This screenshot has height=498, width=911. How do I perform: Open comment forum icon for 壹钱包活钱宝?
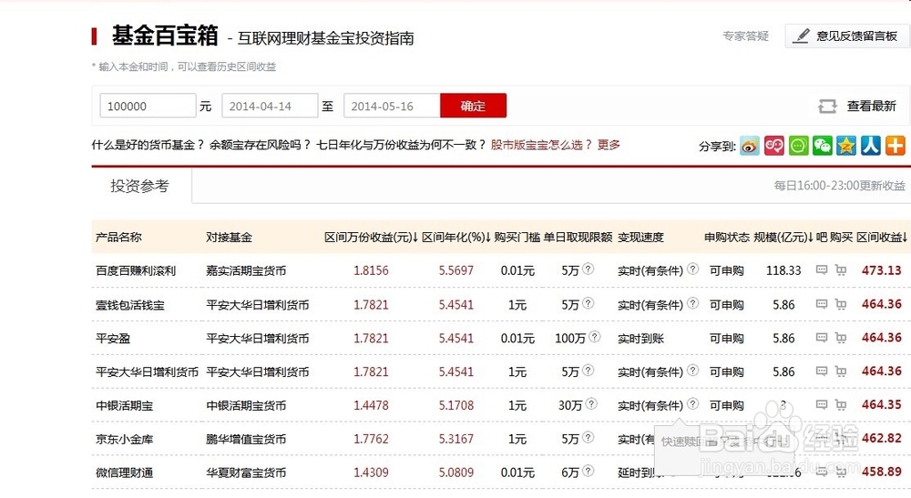(822, 303)
